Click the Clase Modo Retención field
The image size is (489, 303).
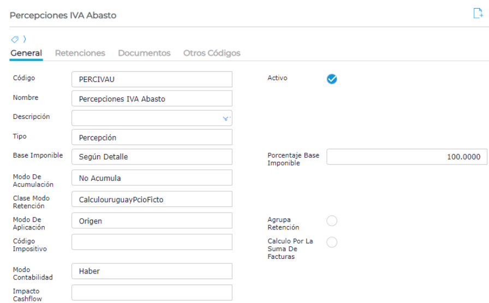click(152, 199)
